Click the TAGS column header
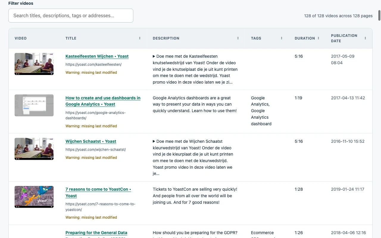Screen dimensions: 381x238 pyautogui.click(x=256, y=38)
